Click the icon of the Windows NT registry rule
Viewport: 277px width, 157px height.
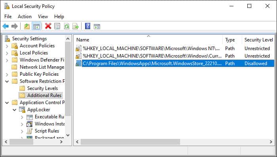[x=78, y=49]
